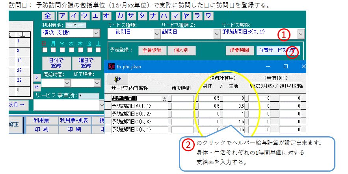This screenshot has height=174, width=348.
Task: Click the spinner on 総合 訪問日 row
Action: [165, 99]
